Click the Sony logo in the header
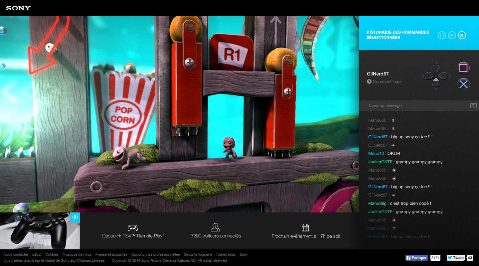Image resolution: width=479 pixels, height=266 pixels. coord(18,8)
